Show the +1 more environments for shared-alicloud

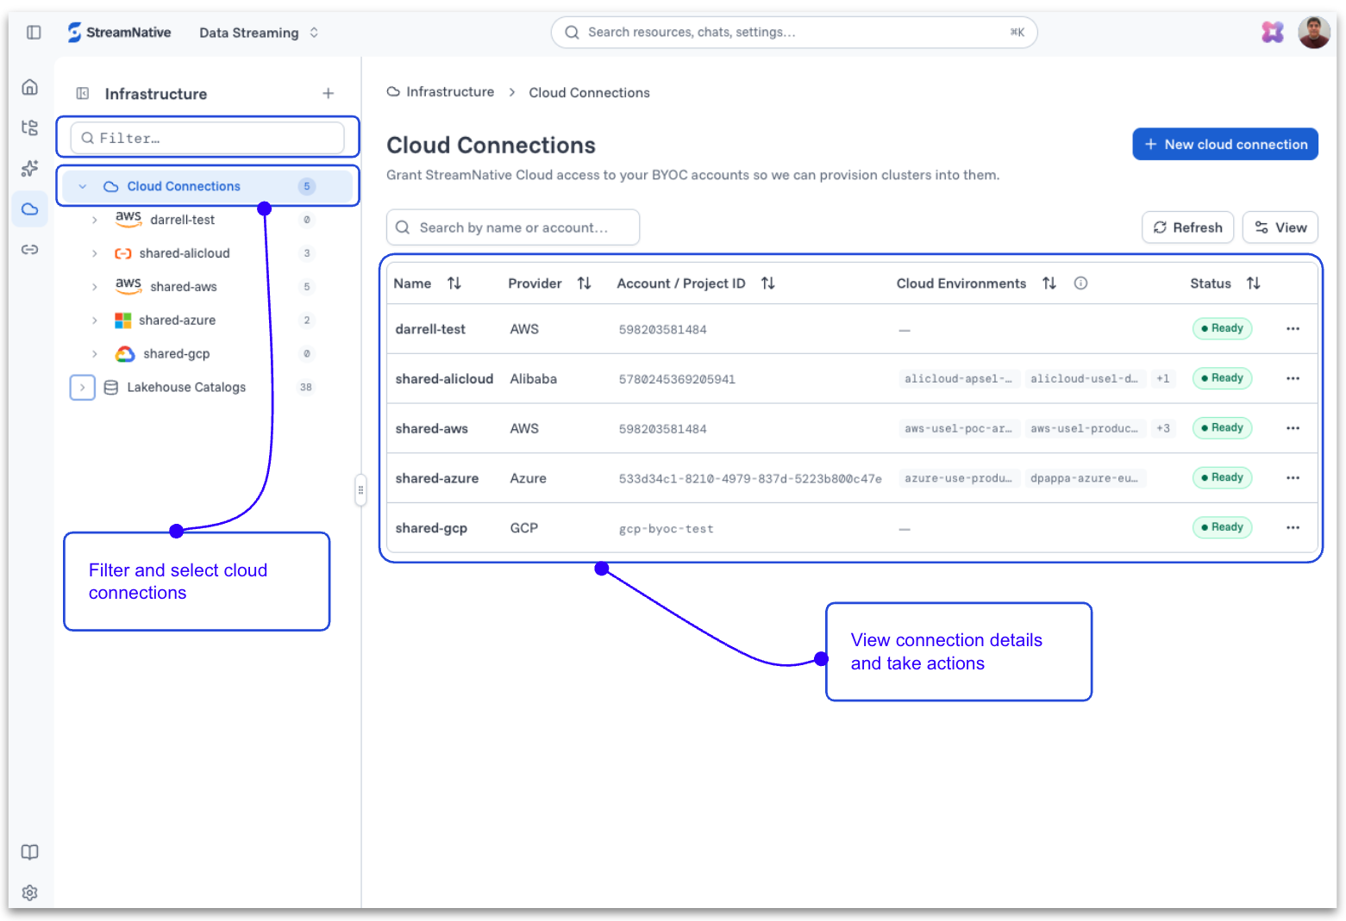(1163, 379)
